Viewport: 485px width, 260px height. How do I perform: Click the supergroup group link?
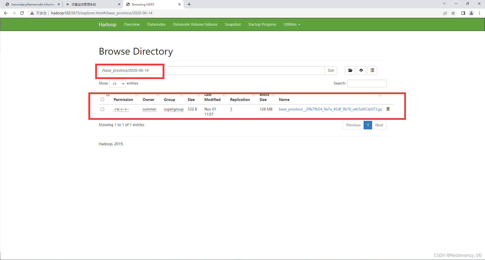click(174, 109)
